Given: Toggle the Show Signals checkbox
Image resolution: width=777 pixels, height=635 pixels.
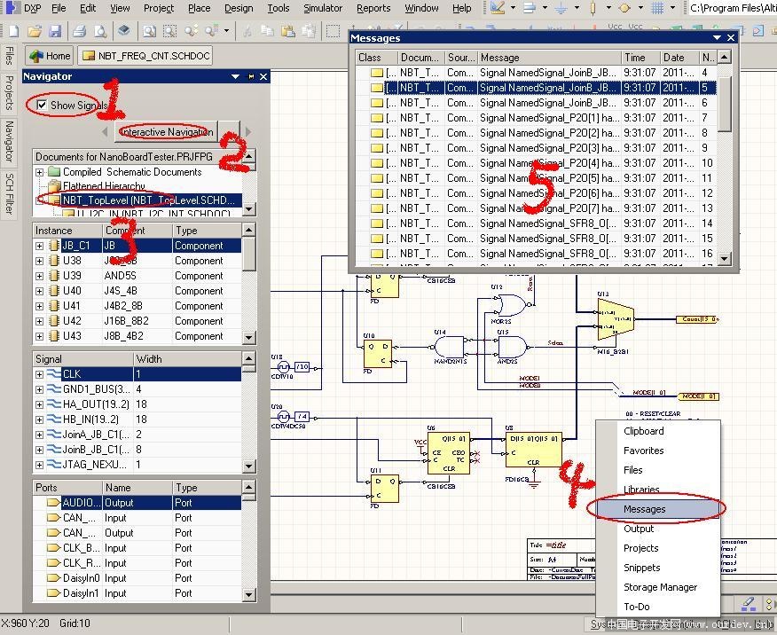Looking at the screenshot, I should pyautogui.click(x=43, y=106).
